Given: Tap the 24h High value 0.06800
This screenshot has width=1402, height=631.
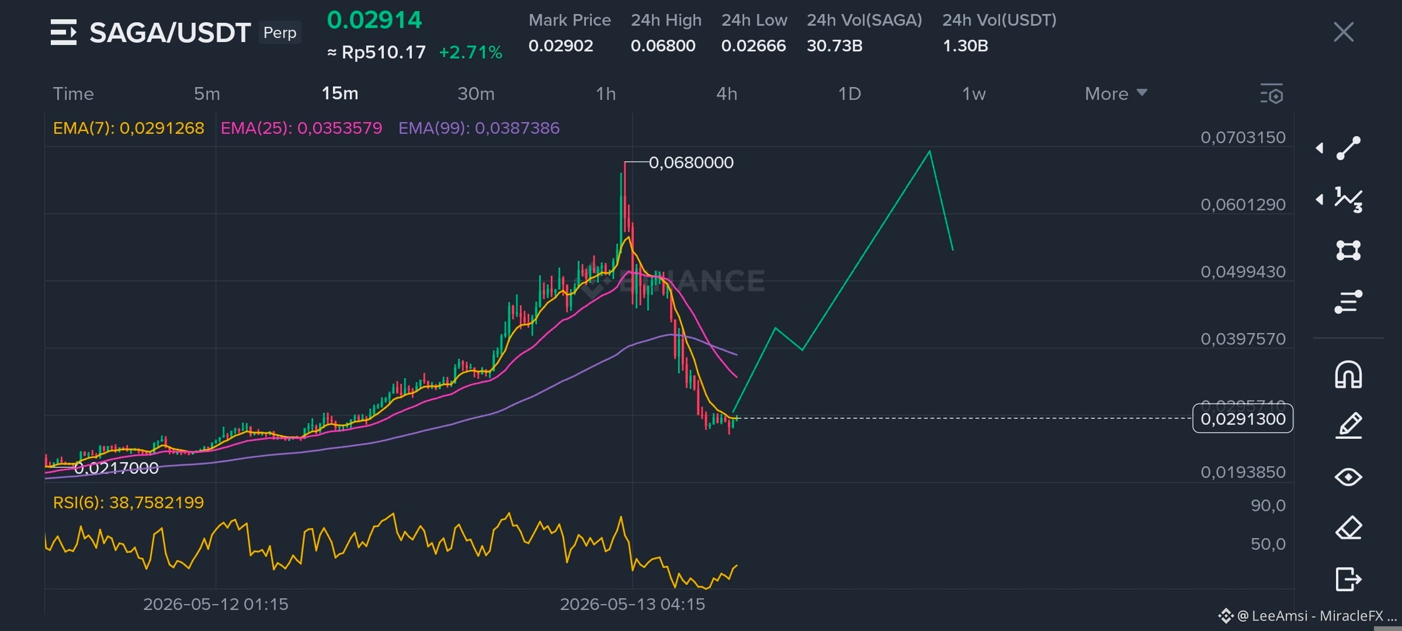Looking at the screenshot, I should [x=663, y=46].
